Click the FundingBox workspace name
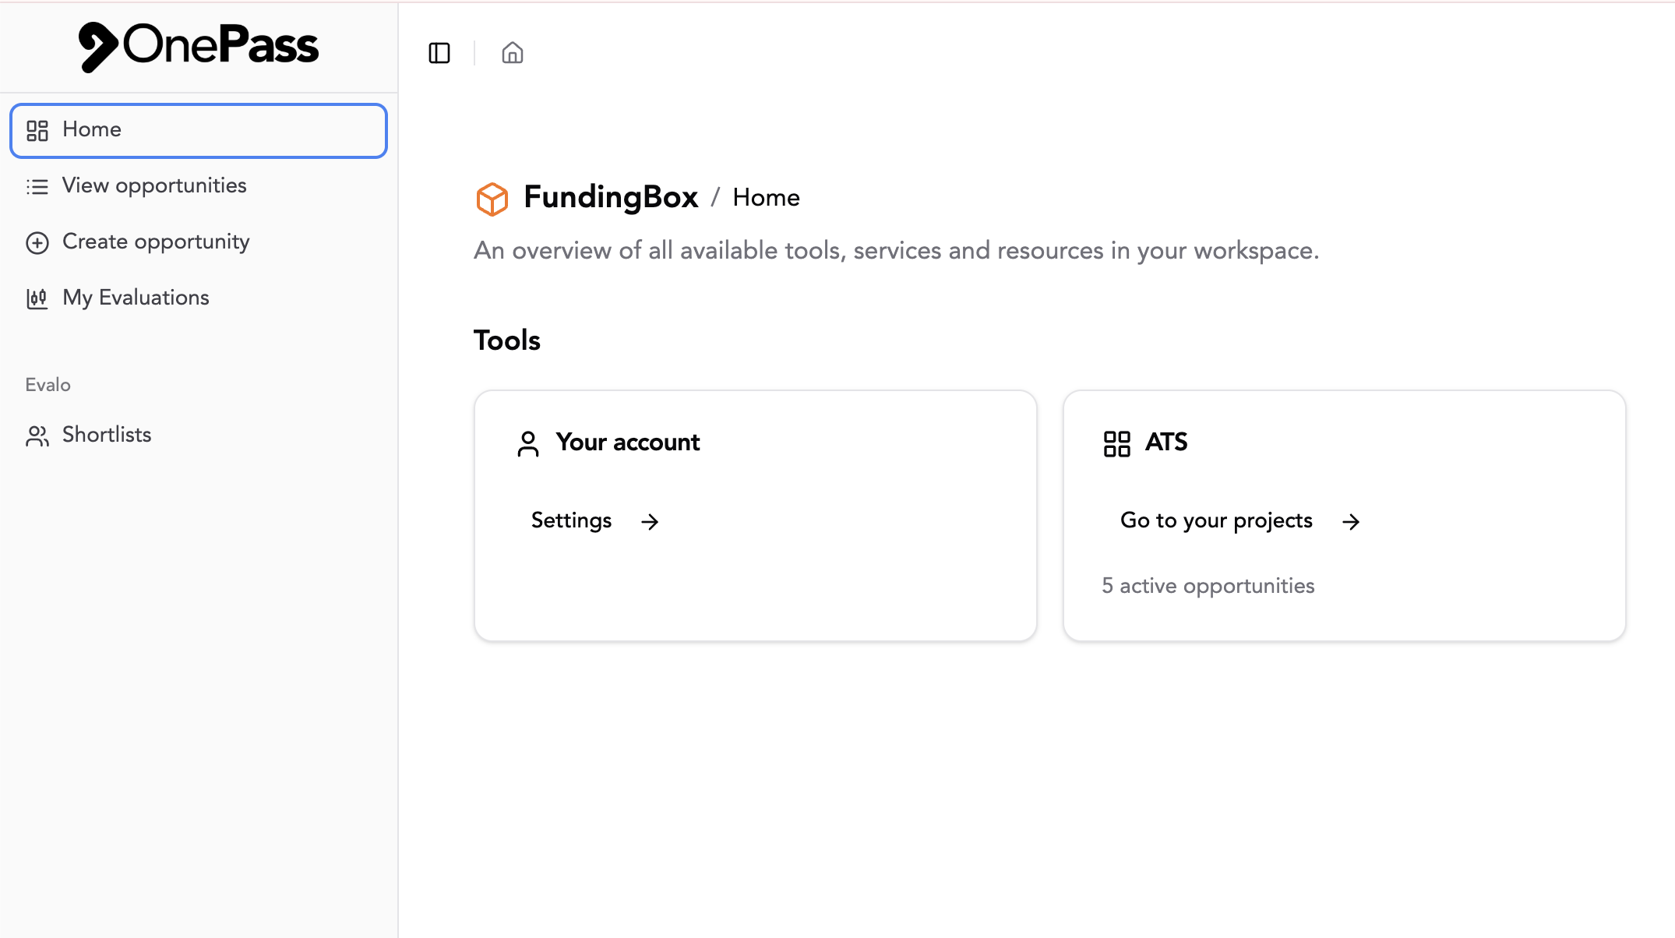This screenshot has width=1675, height=938. point(611,197)
